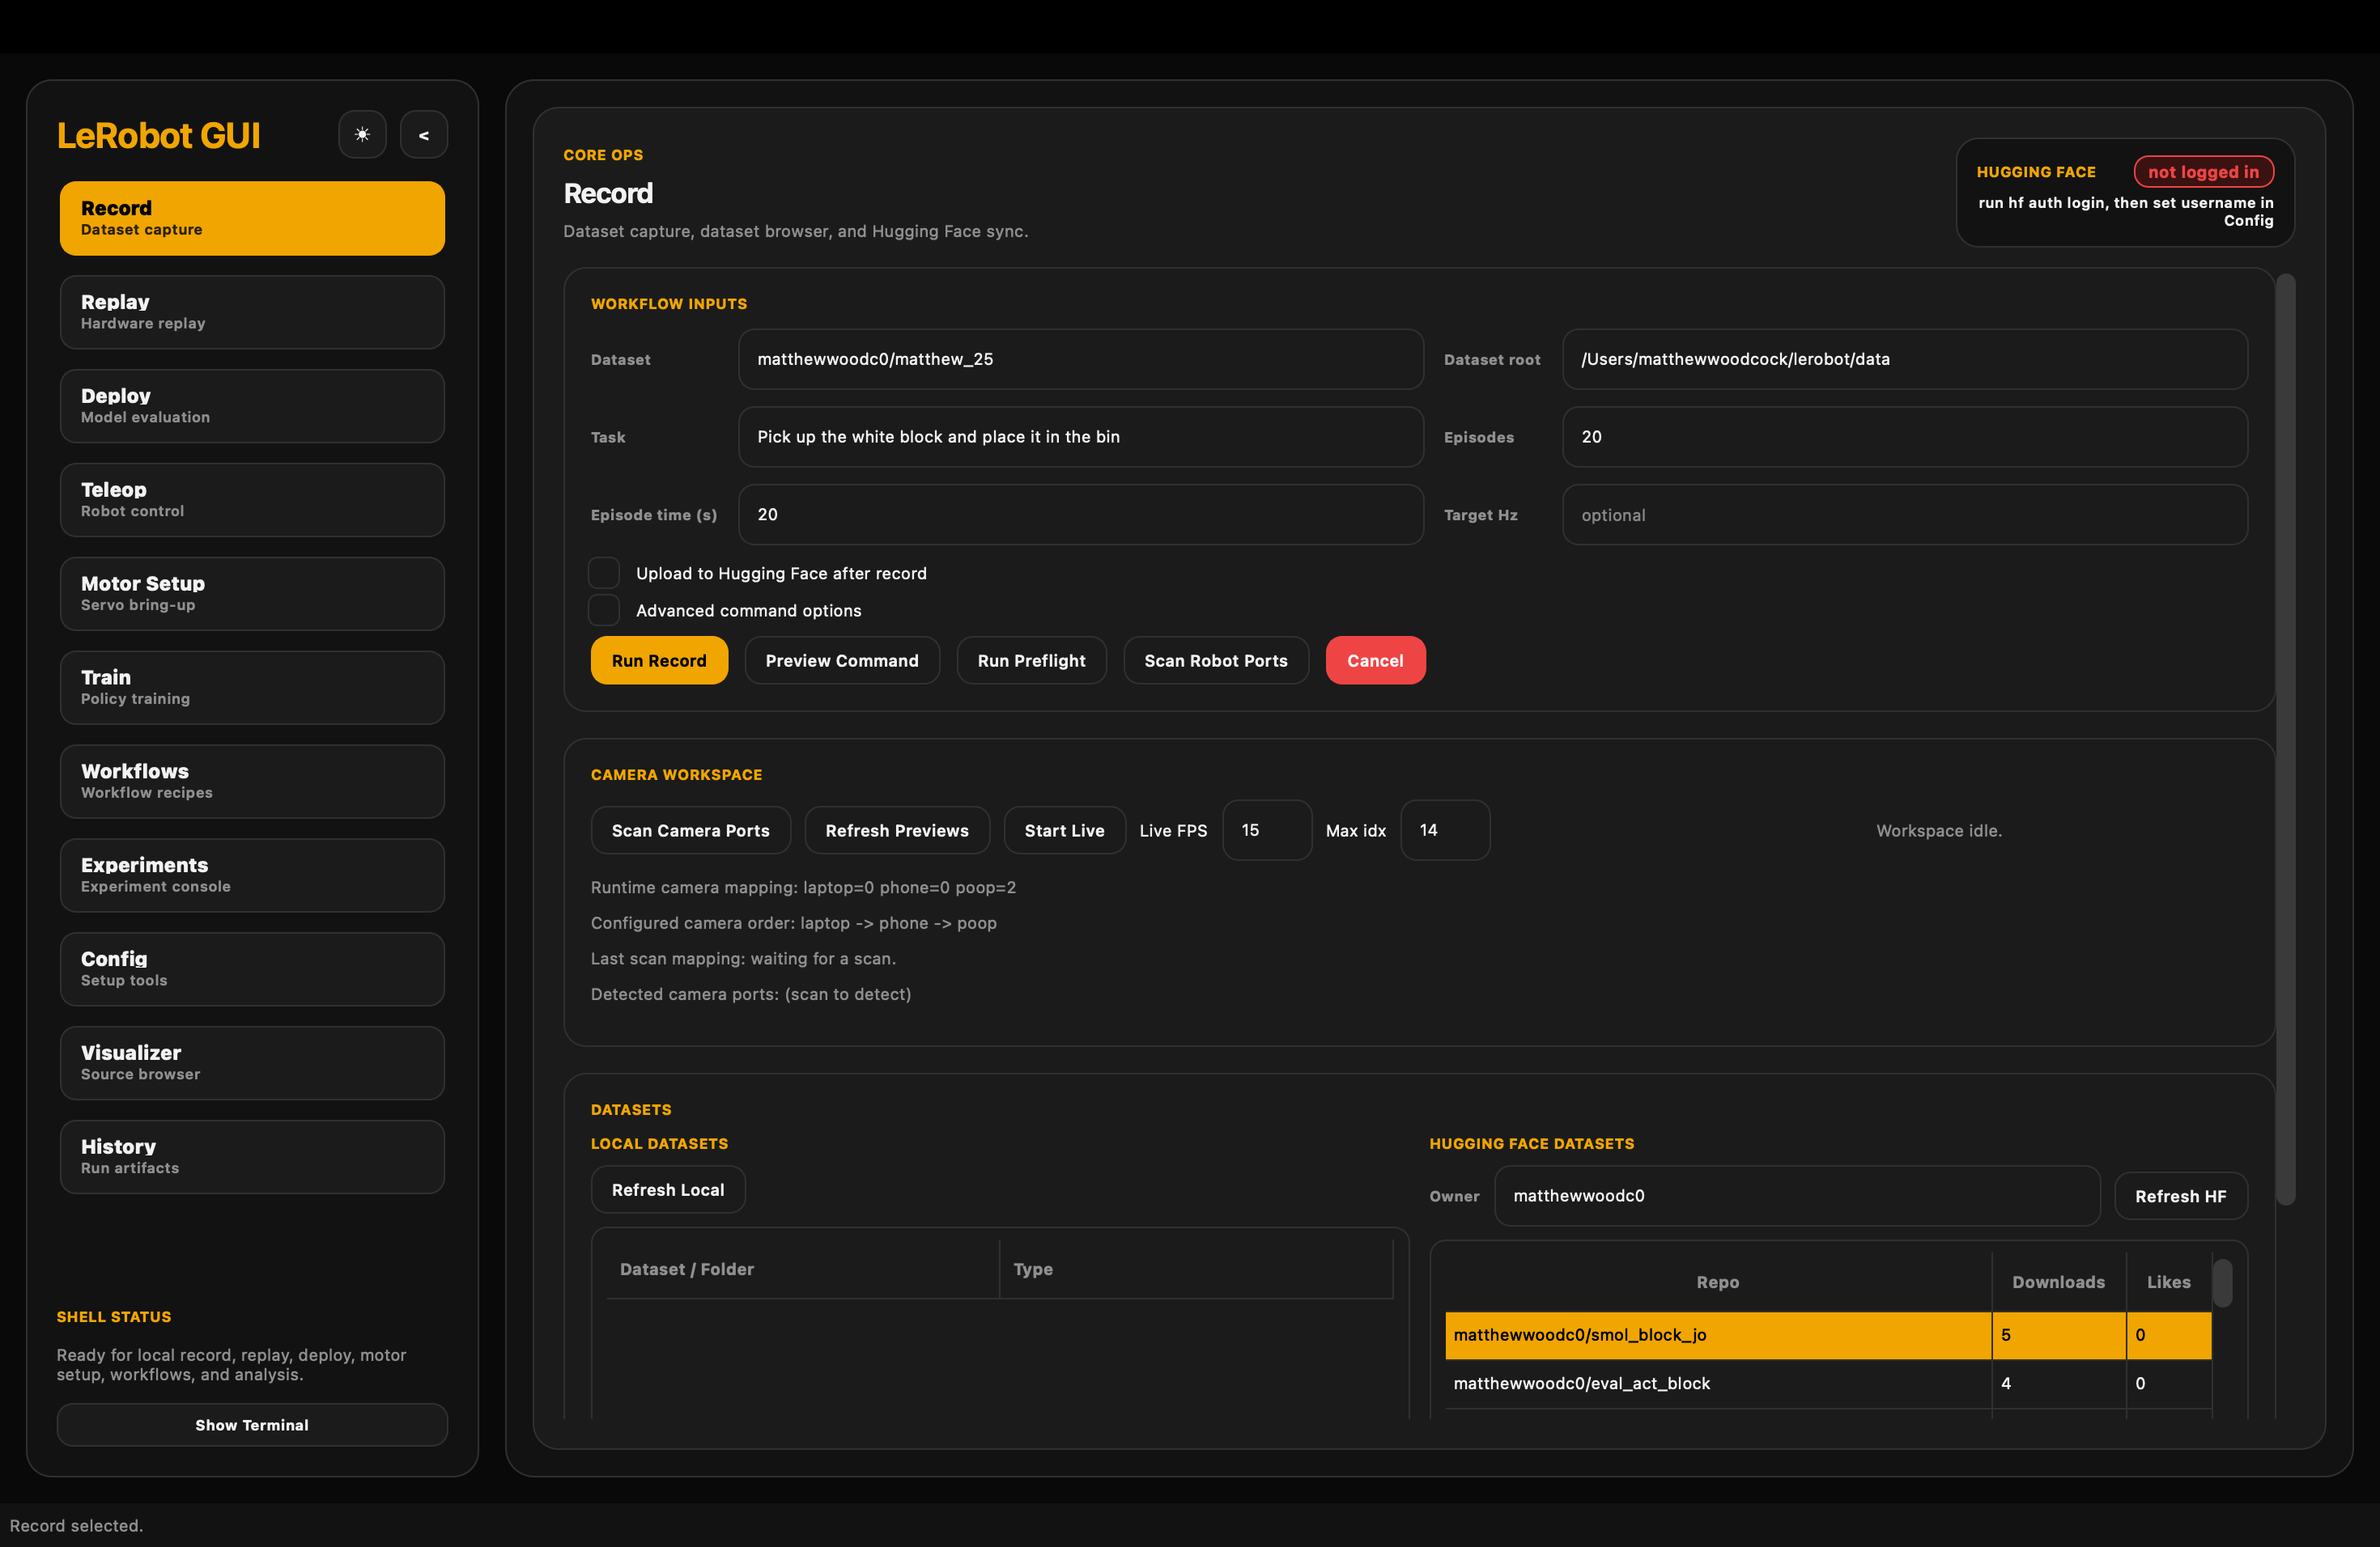Image resolution: width=2380 pixels, height=1547 pixels.
Task: Open the Workflows recipes page
Action: [x=252, y=782]
